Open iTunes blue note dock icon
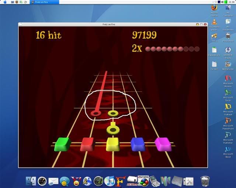This screenshot has height=188, width=236. pyautogui.click(x=110, y=181)
